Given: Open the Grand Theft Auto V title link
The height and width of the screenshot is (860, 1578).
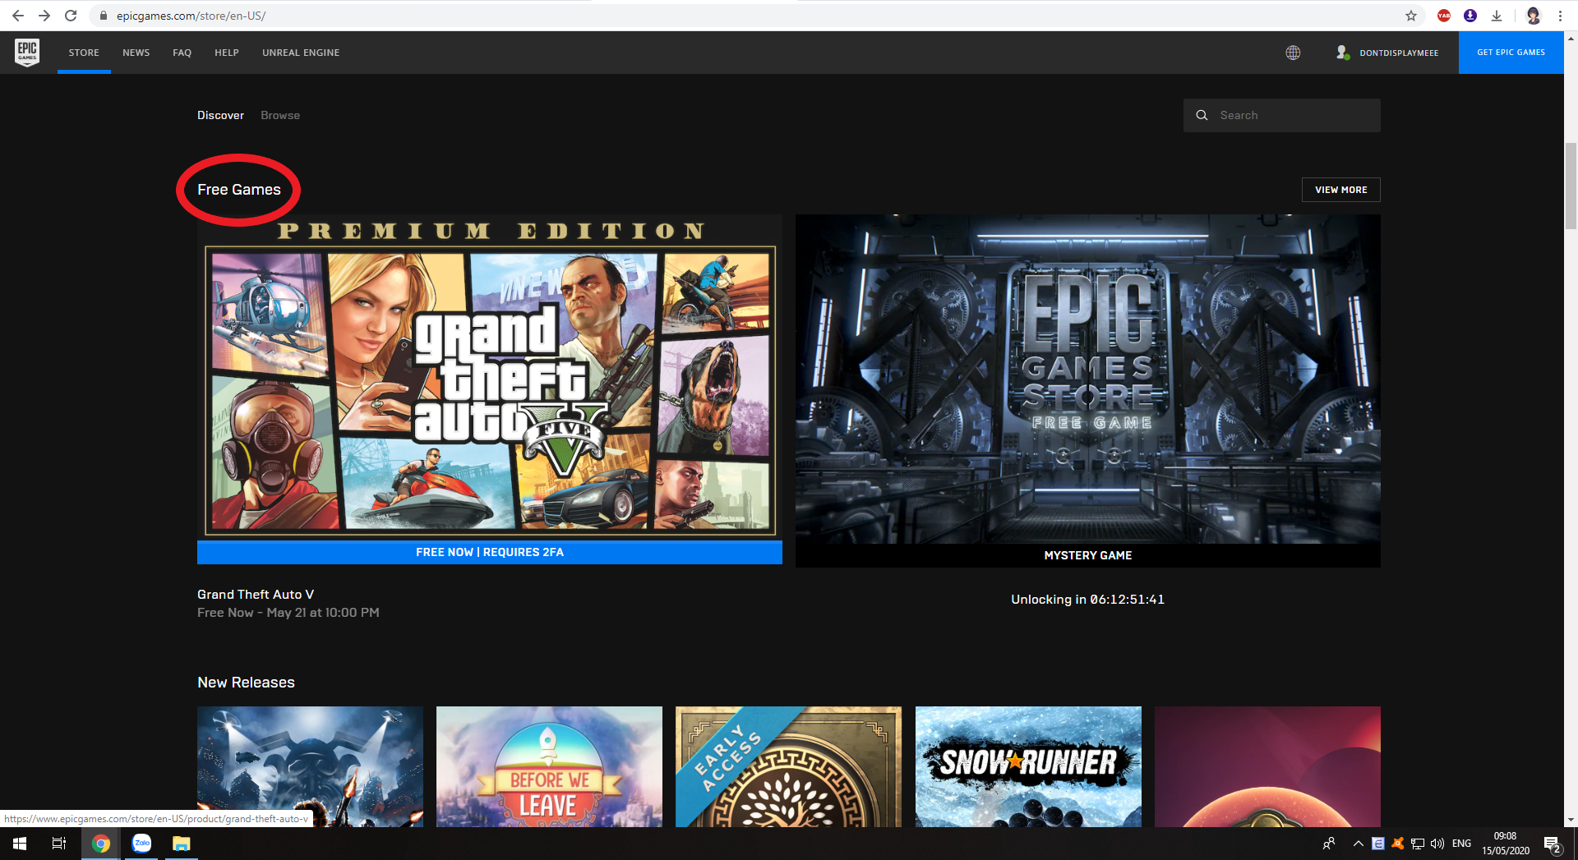Looking at the screenshot, I should pos(256,594).
